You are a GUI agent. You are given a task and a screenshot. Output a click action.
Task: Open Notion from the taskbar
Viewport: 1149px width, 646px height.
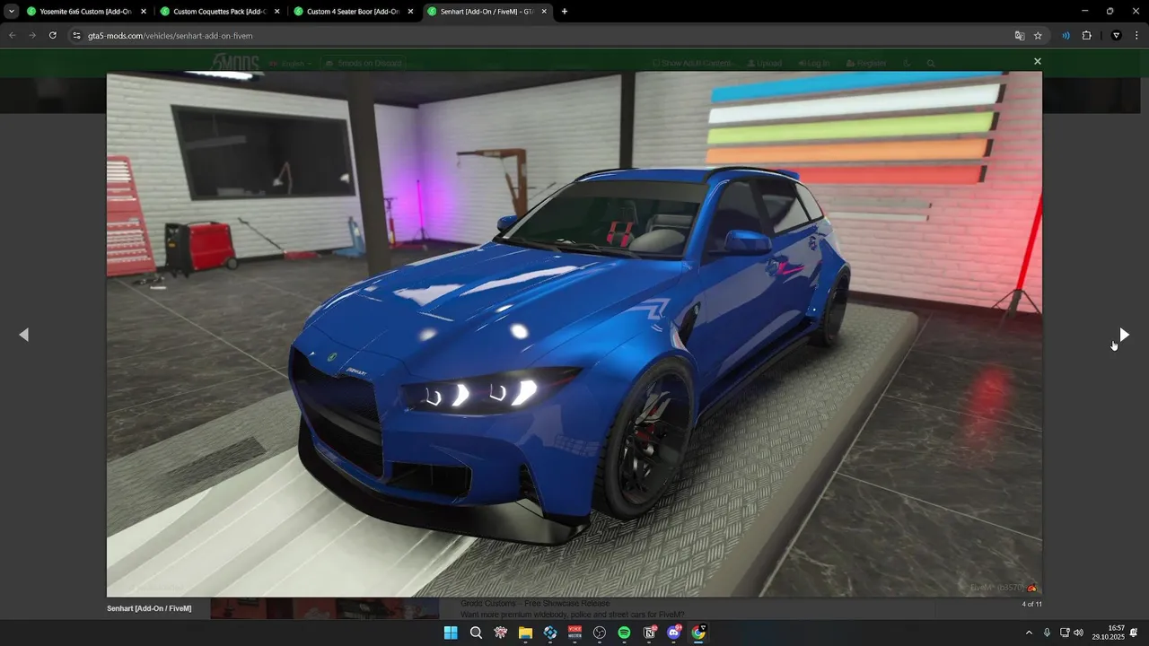click(649, 633)
